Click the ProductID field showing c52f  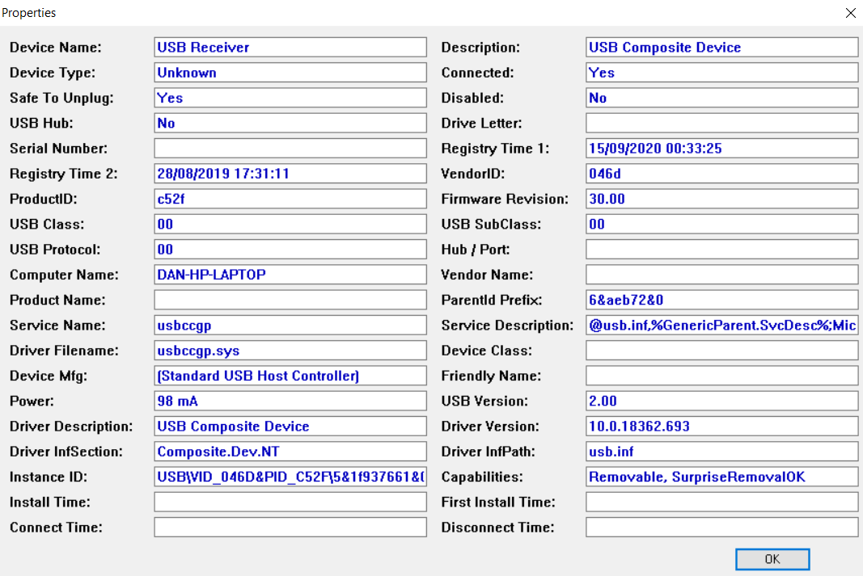[x=290, y=199]
